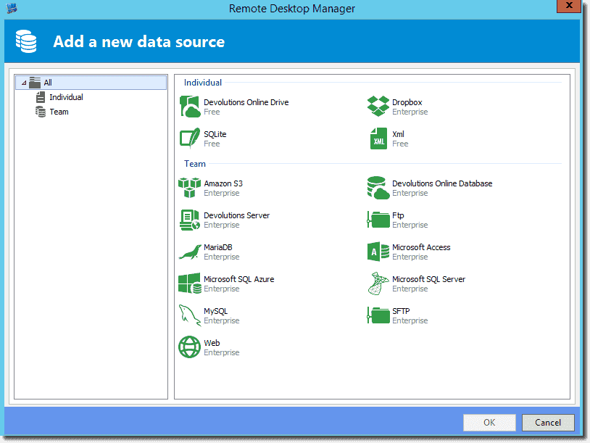Select the Microsoft SQL Server icon
The image size is (590, 443).
(378, 283)
